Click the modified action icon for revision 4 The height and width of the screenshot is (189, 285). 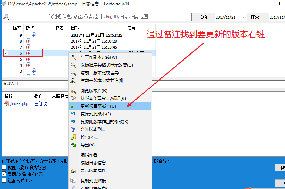tap(28, 65)
